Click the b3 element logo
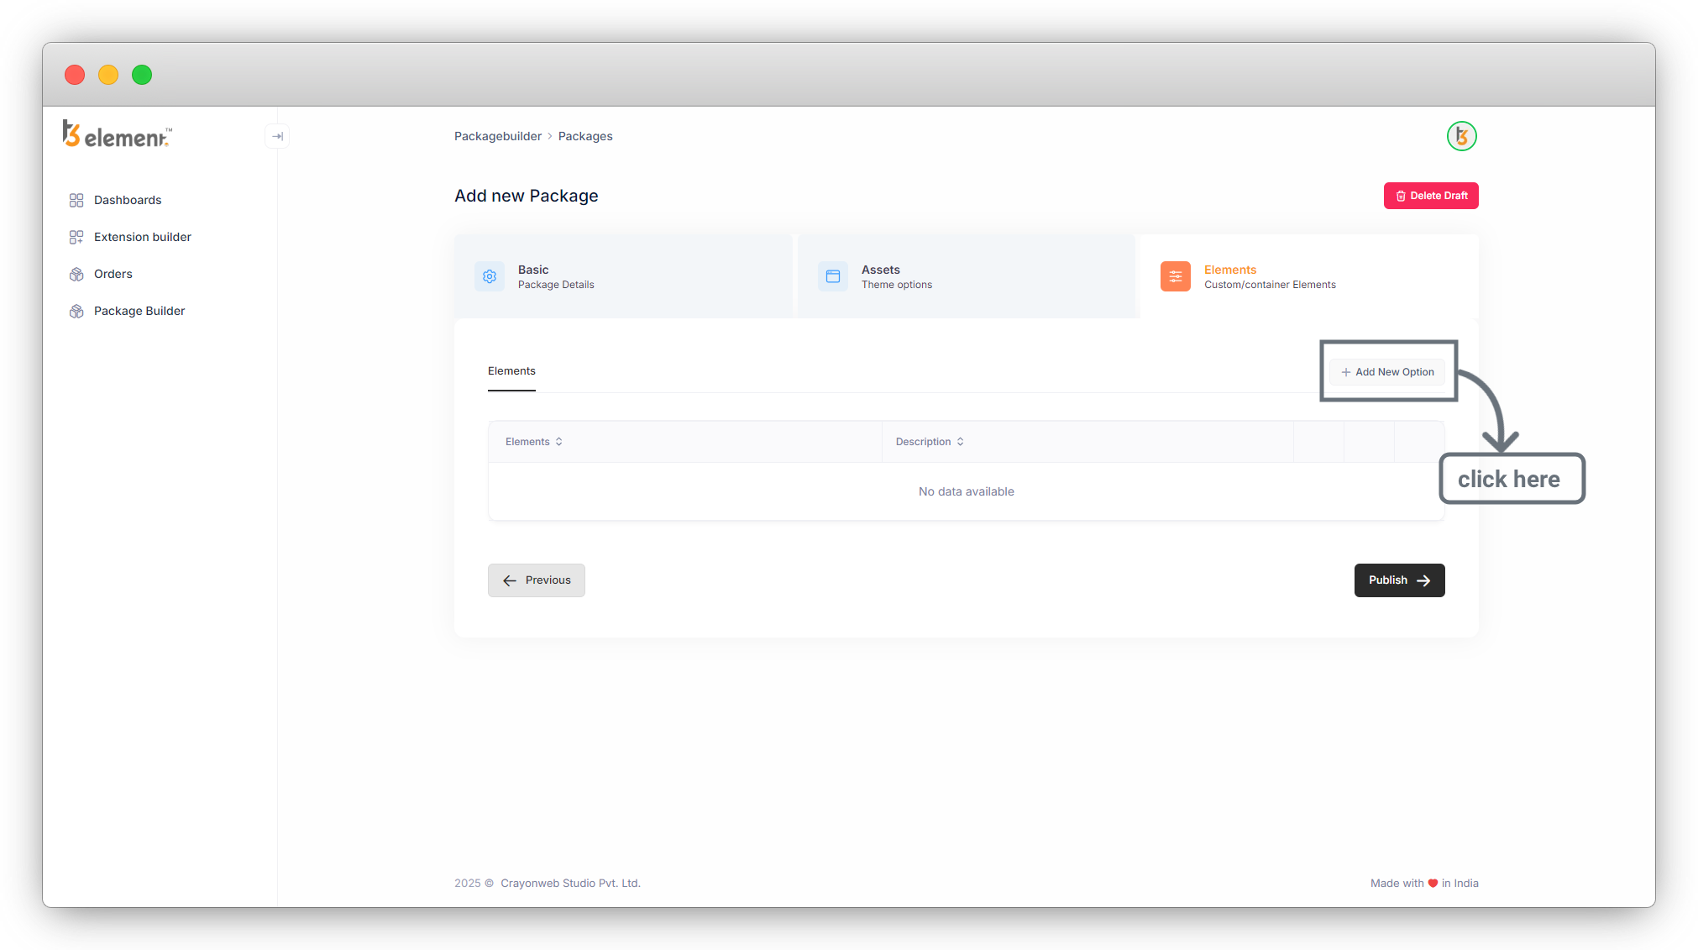Screen dimensions: 1698x950 (x=117, y=135)
